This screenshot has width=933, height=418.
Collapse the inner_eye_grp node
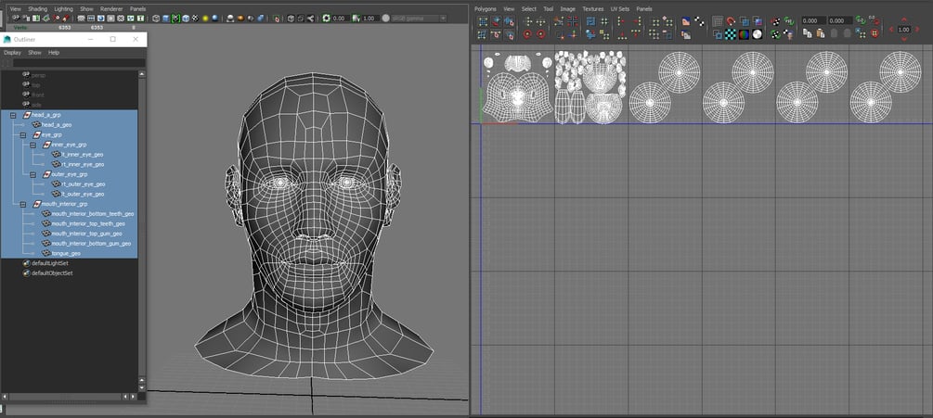point(32,145)
